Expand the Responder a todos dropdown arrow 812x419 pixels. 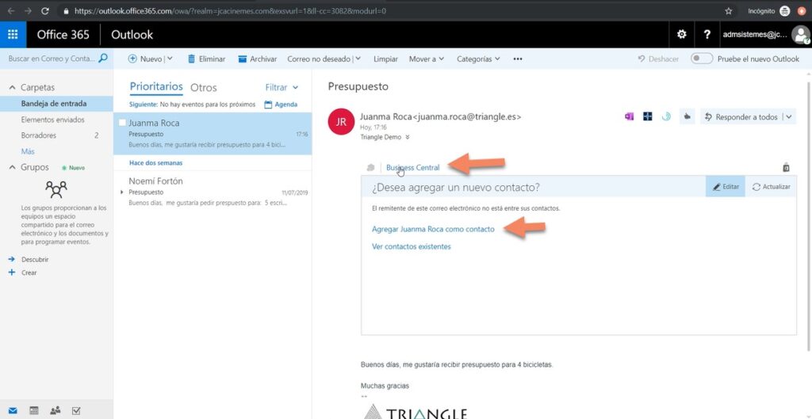pos(788,117)
